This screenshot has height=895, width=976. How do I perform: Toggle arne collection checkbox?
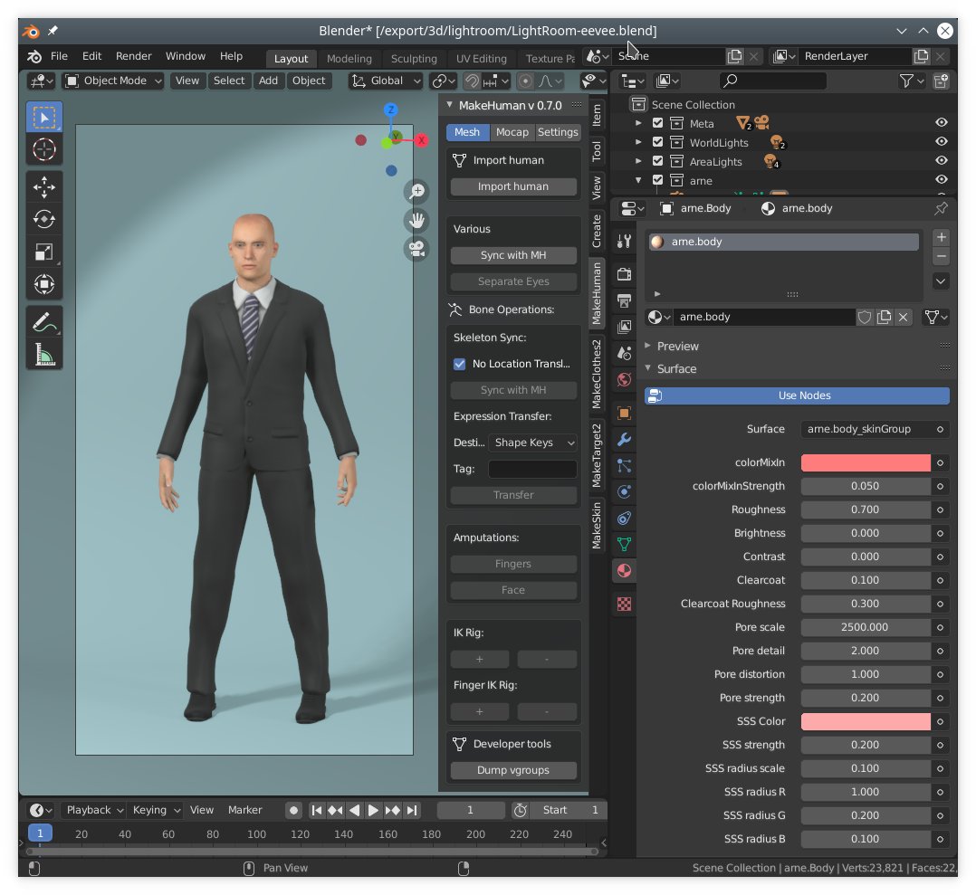pyautogui.click(x=657, y=180)
